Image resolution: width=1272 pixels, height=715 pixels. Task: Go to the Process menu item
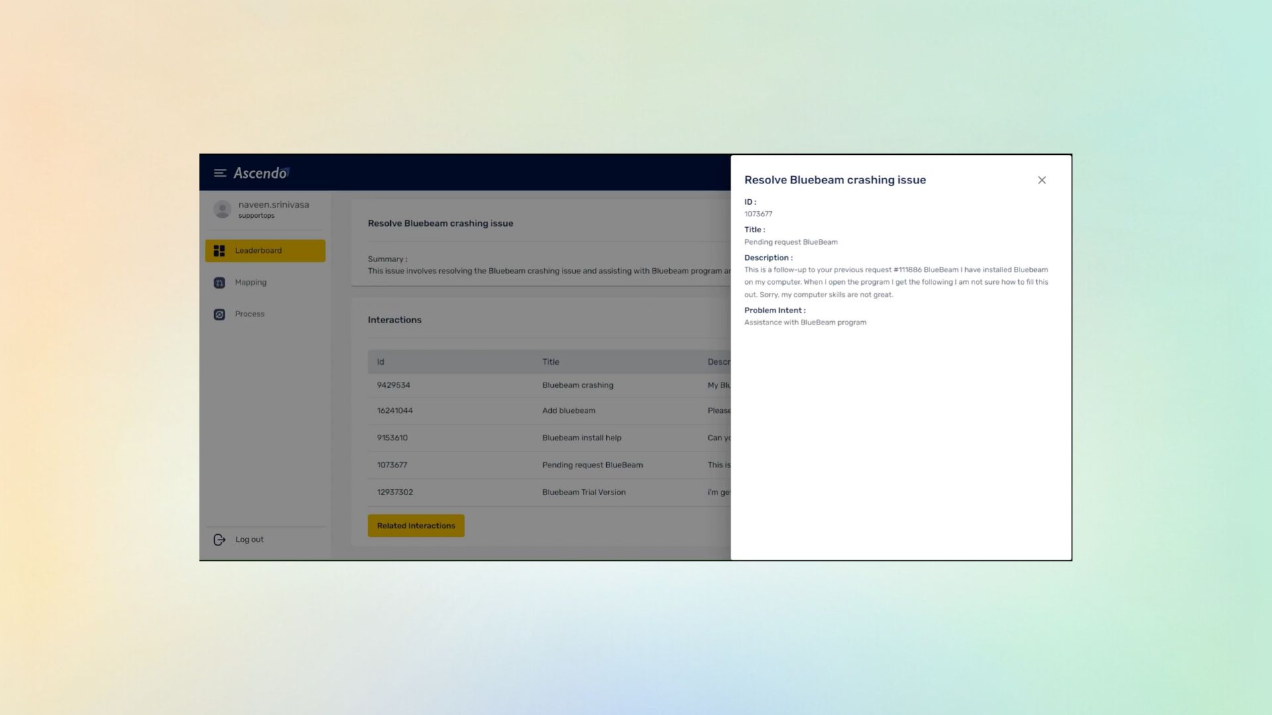click(x=250, y=314)
